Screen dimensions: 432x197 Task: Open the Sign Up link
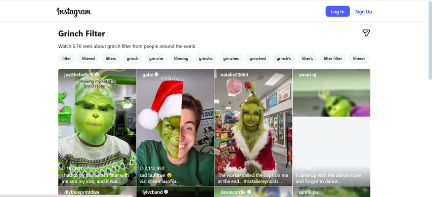point(363,12)
